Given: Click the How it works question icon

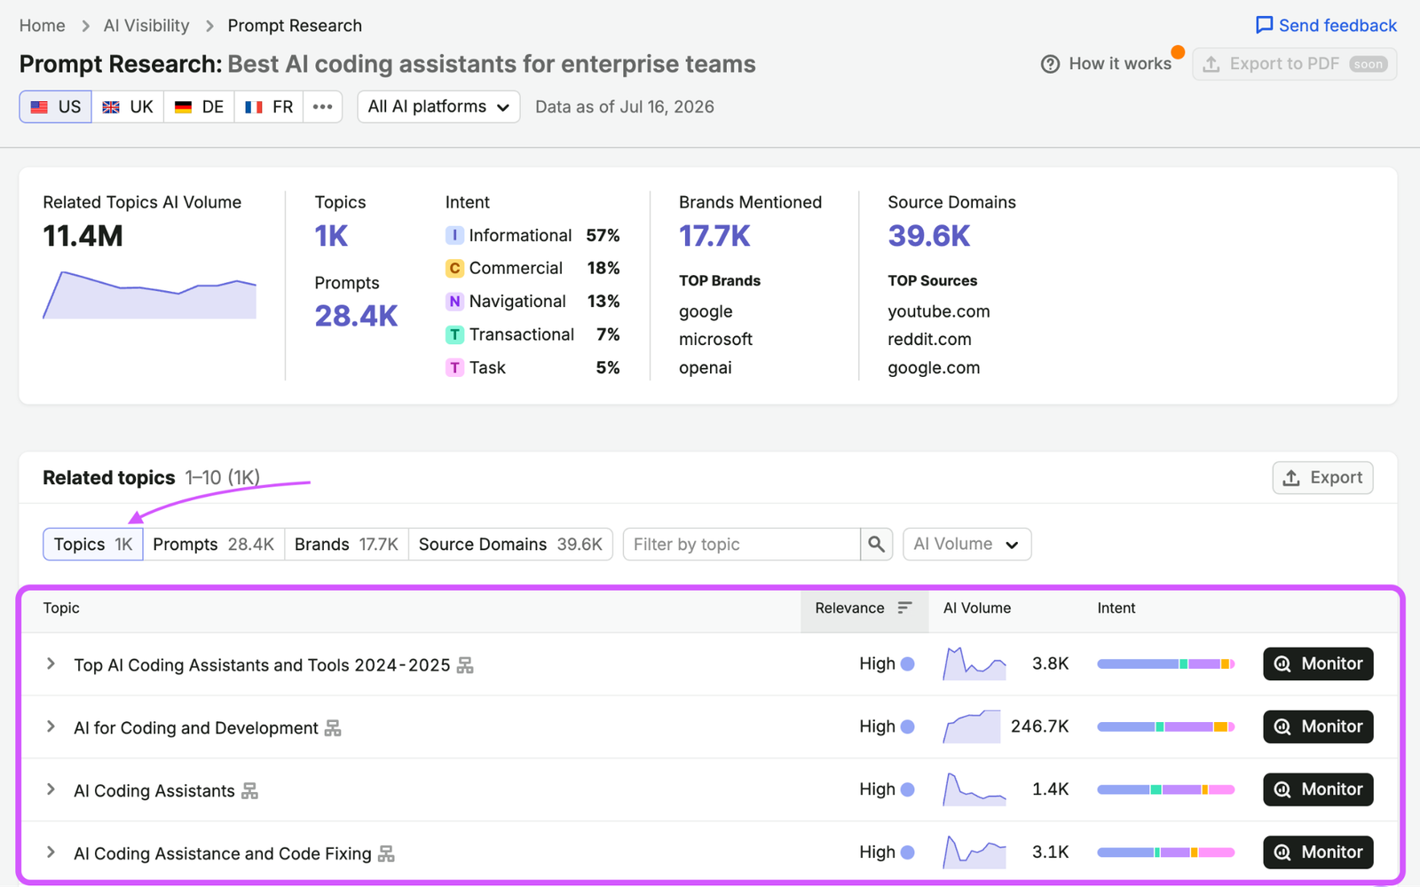Looking at the screenshot, I should (x=1050, y=64).
